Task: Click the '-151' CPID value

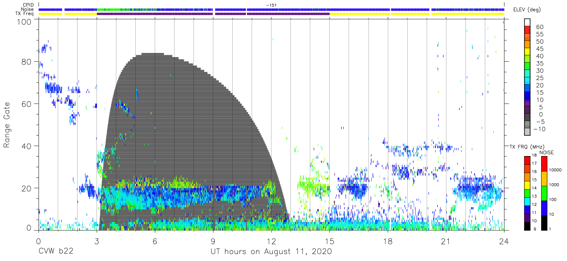Action: (271, 5)
